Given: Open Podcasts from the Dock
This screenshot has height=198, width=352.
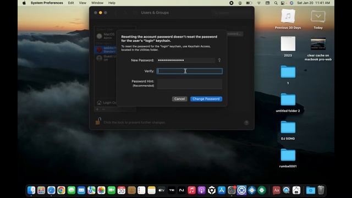Looking at the screenshot, I should pyautogui.click(x=202, y=190).
